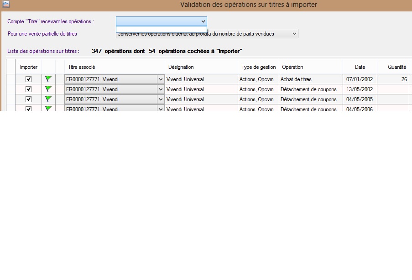Select the Achat de titres operation cell

310,79
